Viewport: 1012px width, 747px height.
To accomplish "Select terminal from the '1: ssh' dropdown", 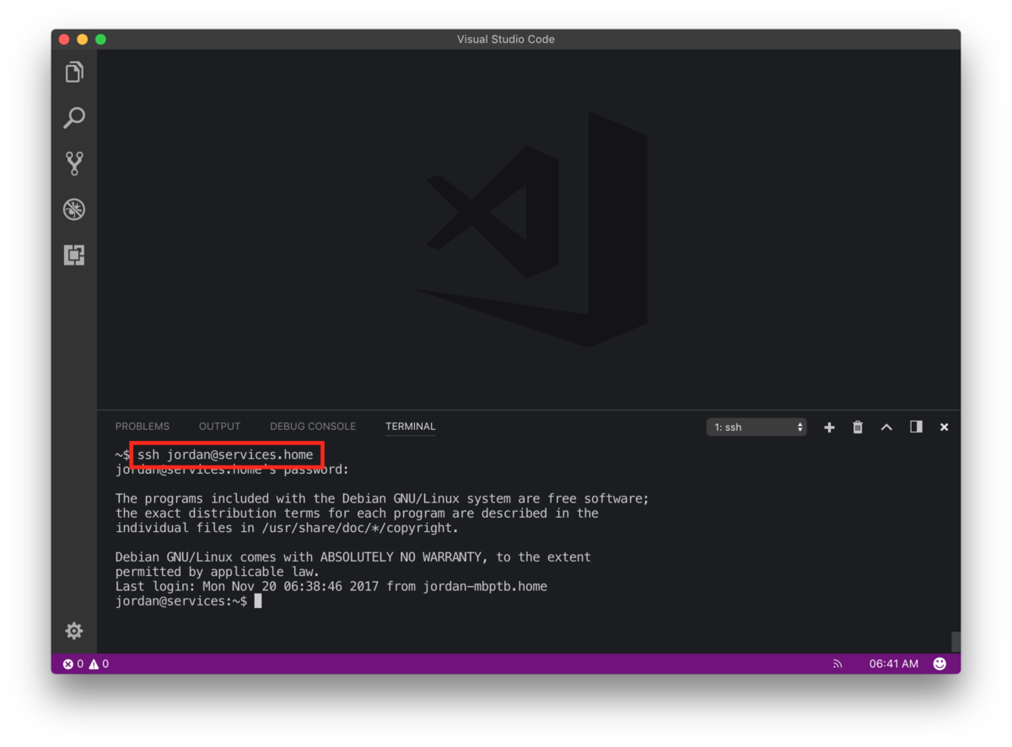I will (756, 427).
